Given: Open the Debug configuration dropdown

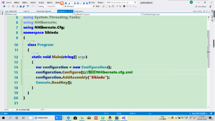Looking at the screenshot, I should pos(42,6).
